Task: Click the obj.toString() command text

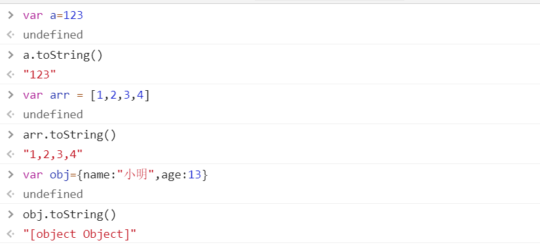Action: click(69, 215)
